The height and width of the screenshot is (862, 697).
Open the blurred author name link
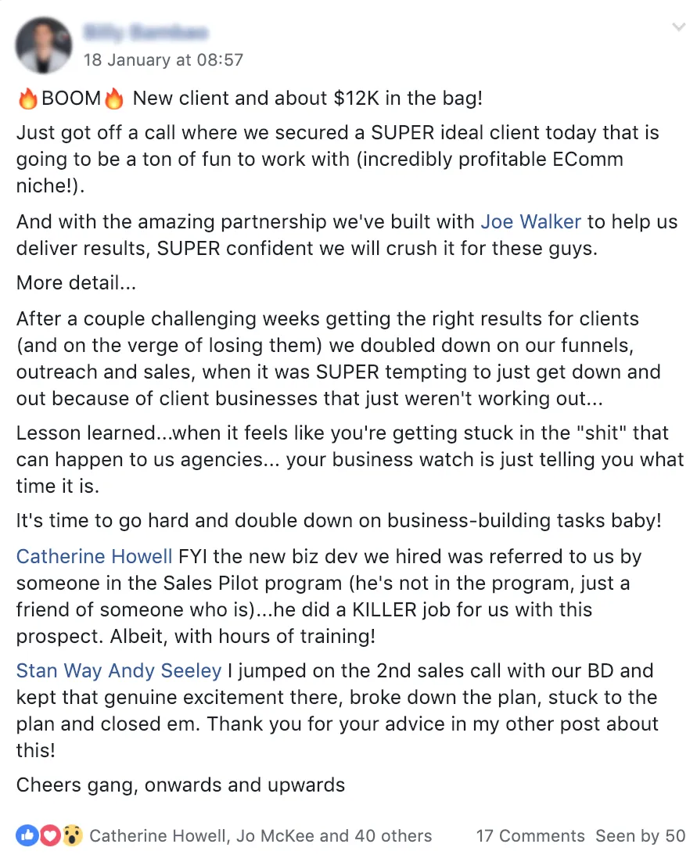(x=146, y=32)
